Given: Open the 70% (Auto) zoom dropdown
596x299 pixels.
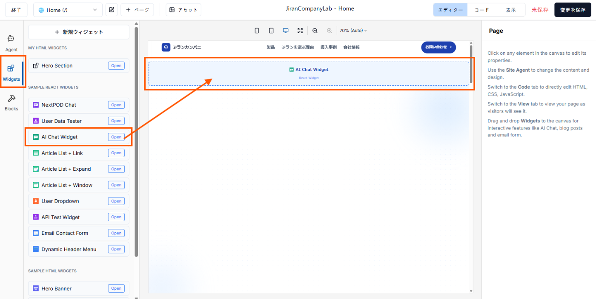Looking at the screenshot, I should pos(353,31).
